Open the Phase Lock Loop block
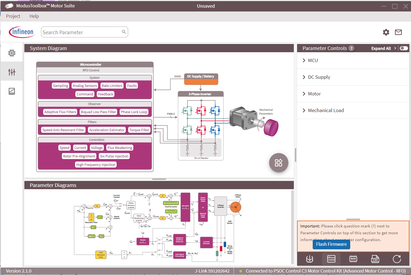Screen dimensions: 411x275 (x=134, y=112)
